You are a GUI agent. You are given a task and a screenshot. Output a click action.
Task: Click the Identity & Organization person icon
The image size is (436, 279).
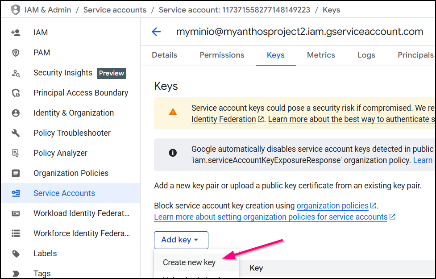click(16, 113)
